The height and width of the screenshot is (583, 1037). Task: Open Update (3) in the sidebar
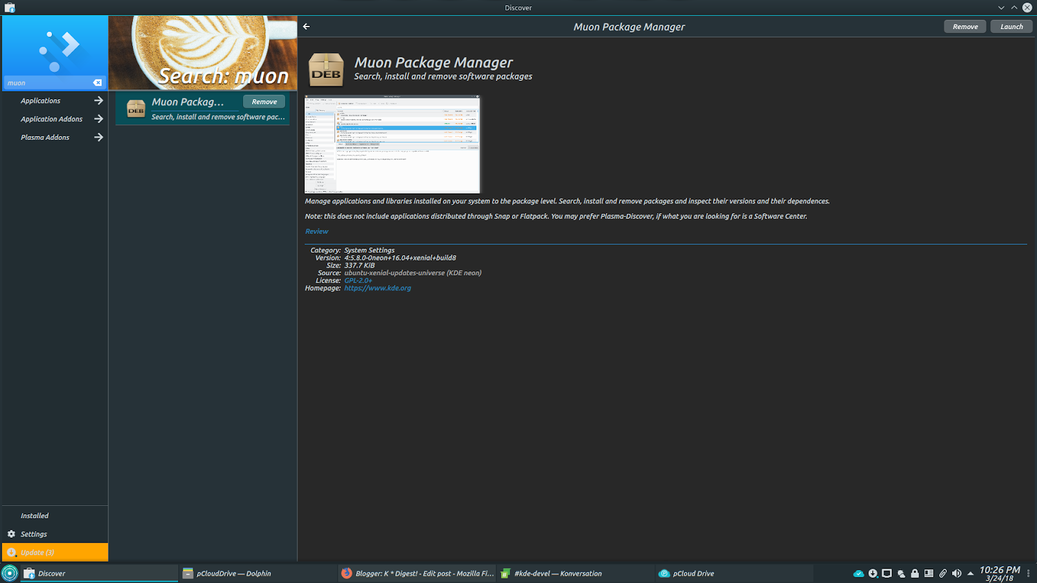click(38, 552)
